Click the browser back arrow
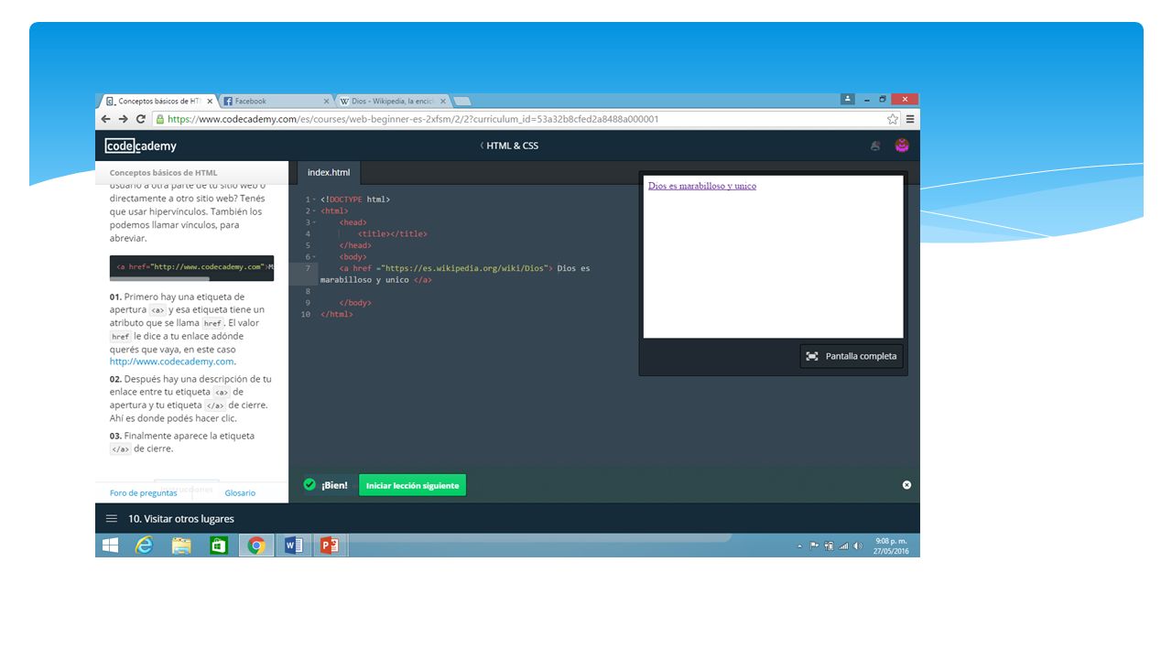 106,119
